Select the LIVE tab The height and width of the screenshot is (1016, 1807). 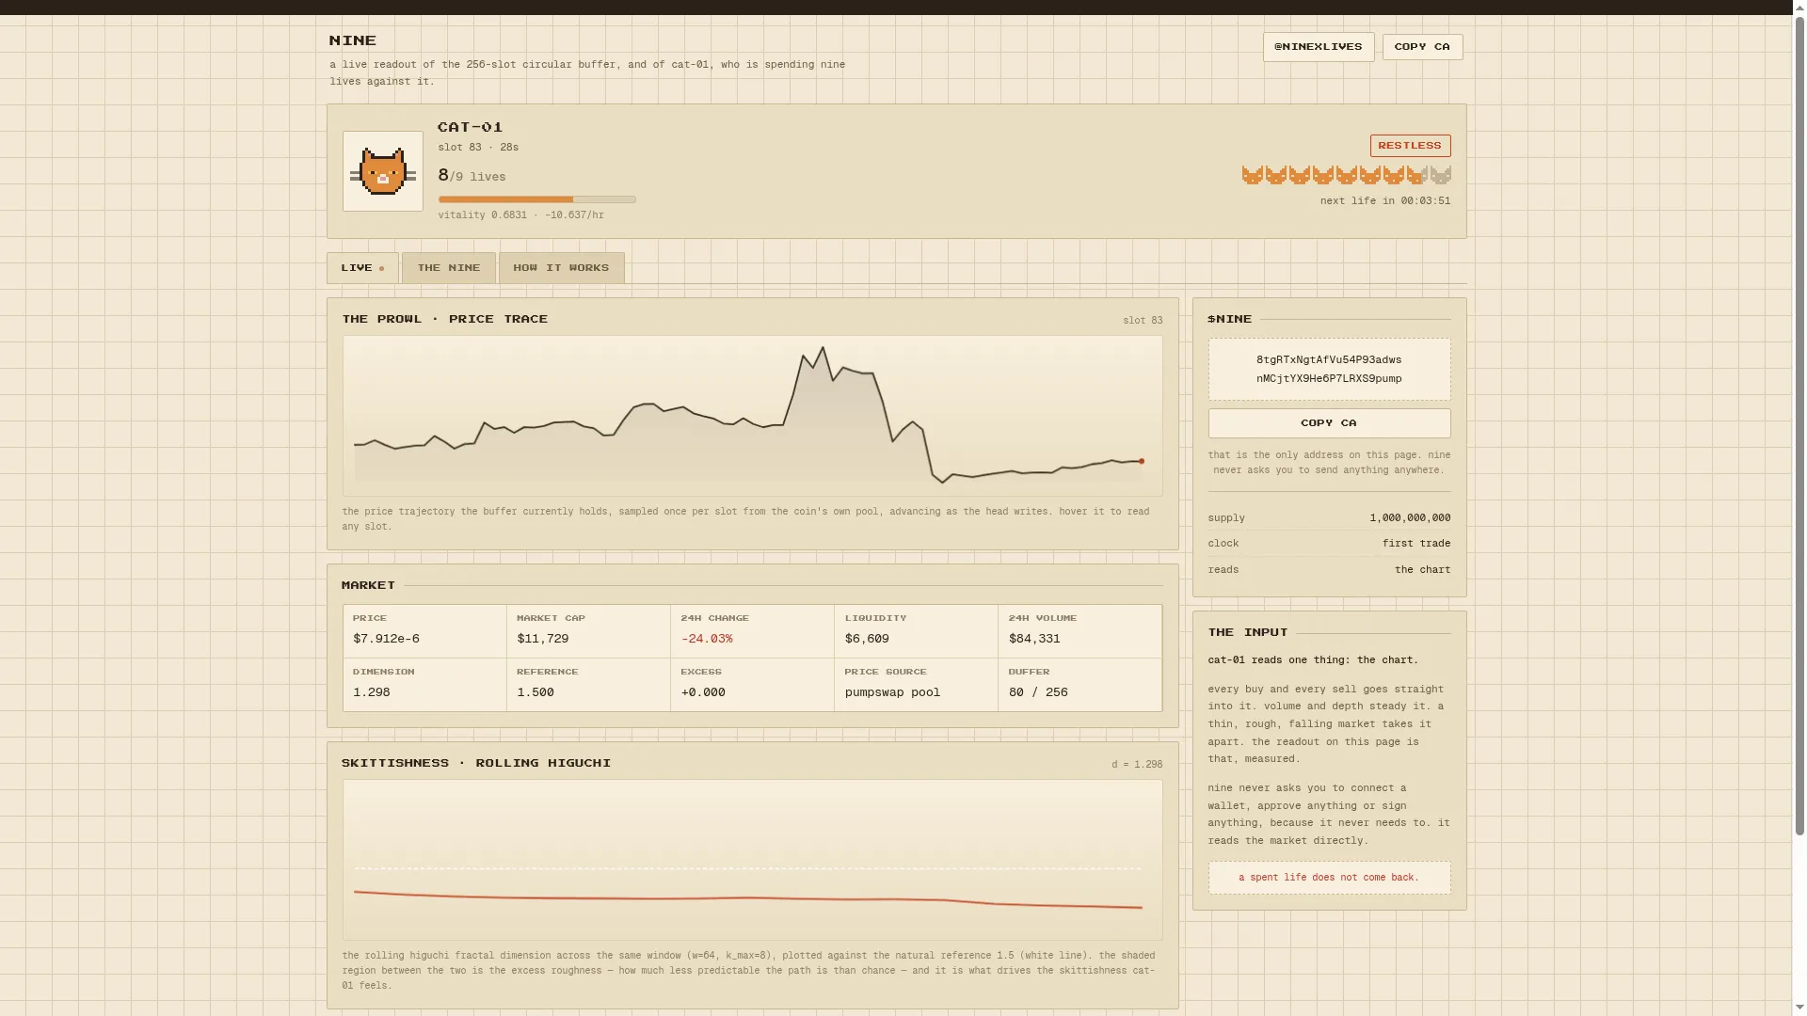tap(362, 268)
